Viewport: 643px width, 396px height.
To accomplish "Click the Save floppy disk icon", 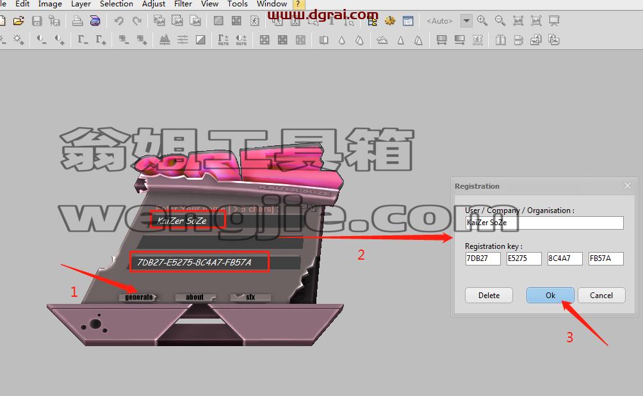I will pyautogui.click(x=37, y=21).
